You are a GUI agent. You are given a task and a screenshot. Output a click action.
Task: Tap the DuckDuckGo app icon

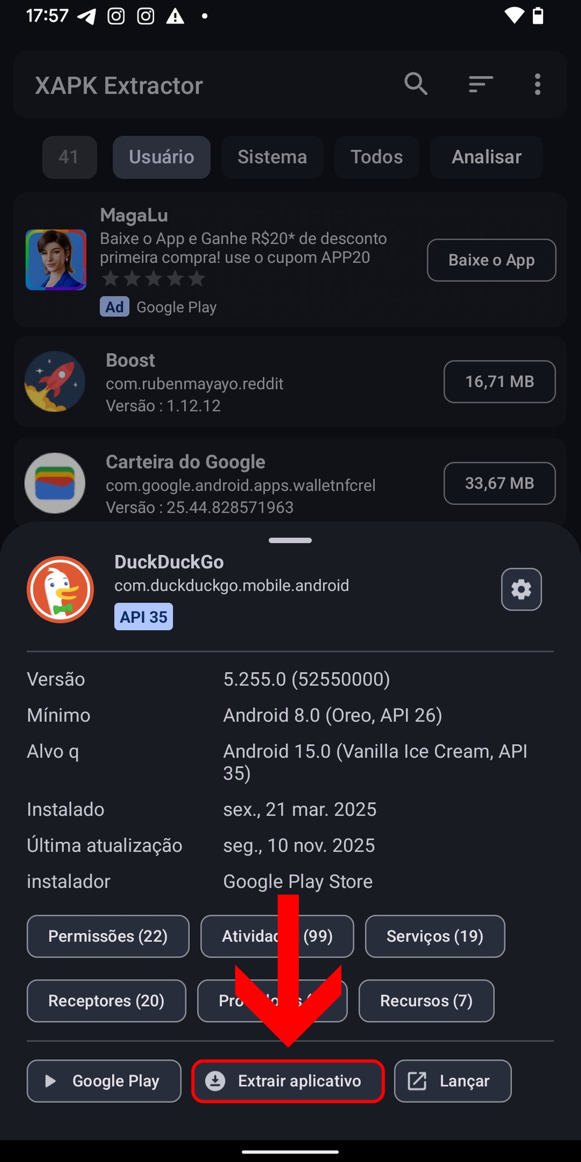pyautogui.click(x=60, y=589)
